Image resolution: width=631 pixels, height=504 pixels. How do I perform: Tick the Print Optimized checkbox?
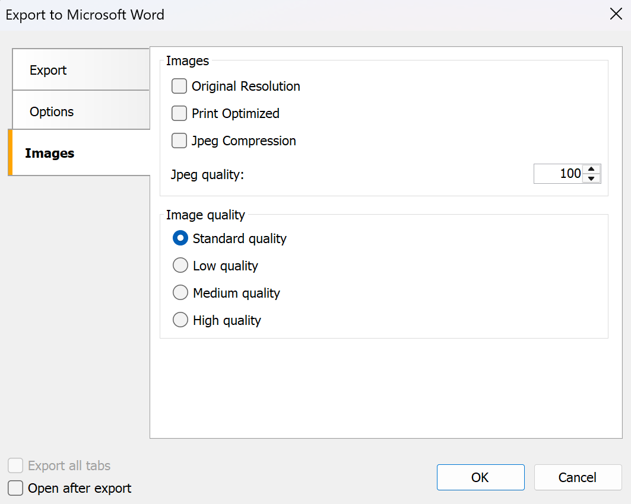click(179, 114)
